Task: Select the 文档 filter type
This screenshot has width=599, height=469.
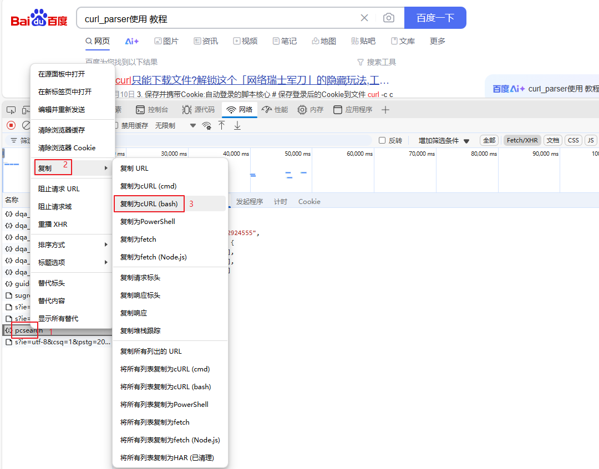Action: click(553, 141)
